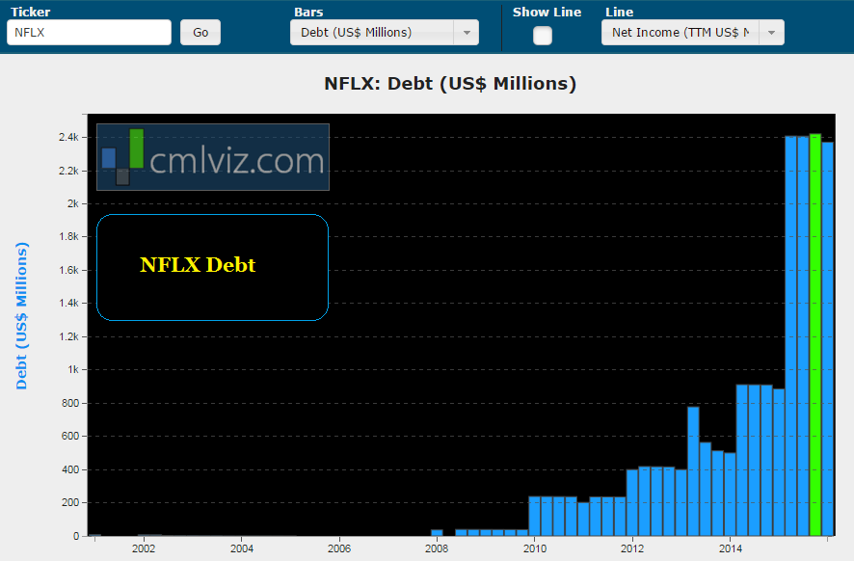Click the 2004 x-axis label

pos(241,548)
